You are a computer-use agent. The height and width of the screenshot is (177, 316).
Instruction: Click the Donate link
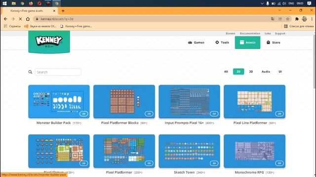point(231,33)
